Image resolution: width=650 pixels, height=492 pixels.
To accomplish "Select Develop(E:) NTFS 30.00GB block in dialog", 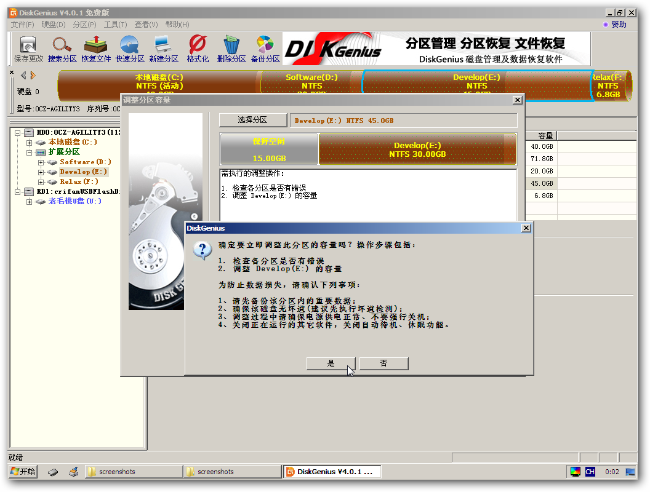I will tap(417, 149).
